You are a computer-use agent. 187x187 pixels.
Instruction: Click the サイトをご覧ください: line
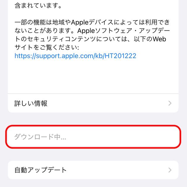(47, 47)
